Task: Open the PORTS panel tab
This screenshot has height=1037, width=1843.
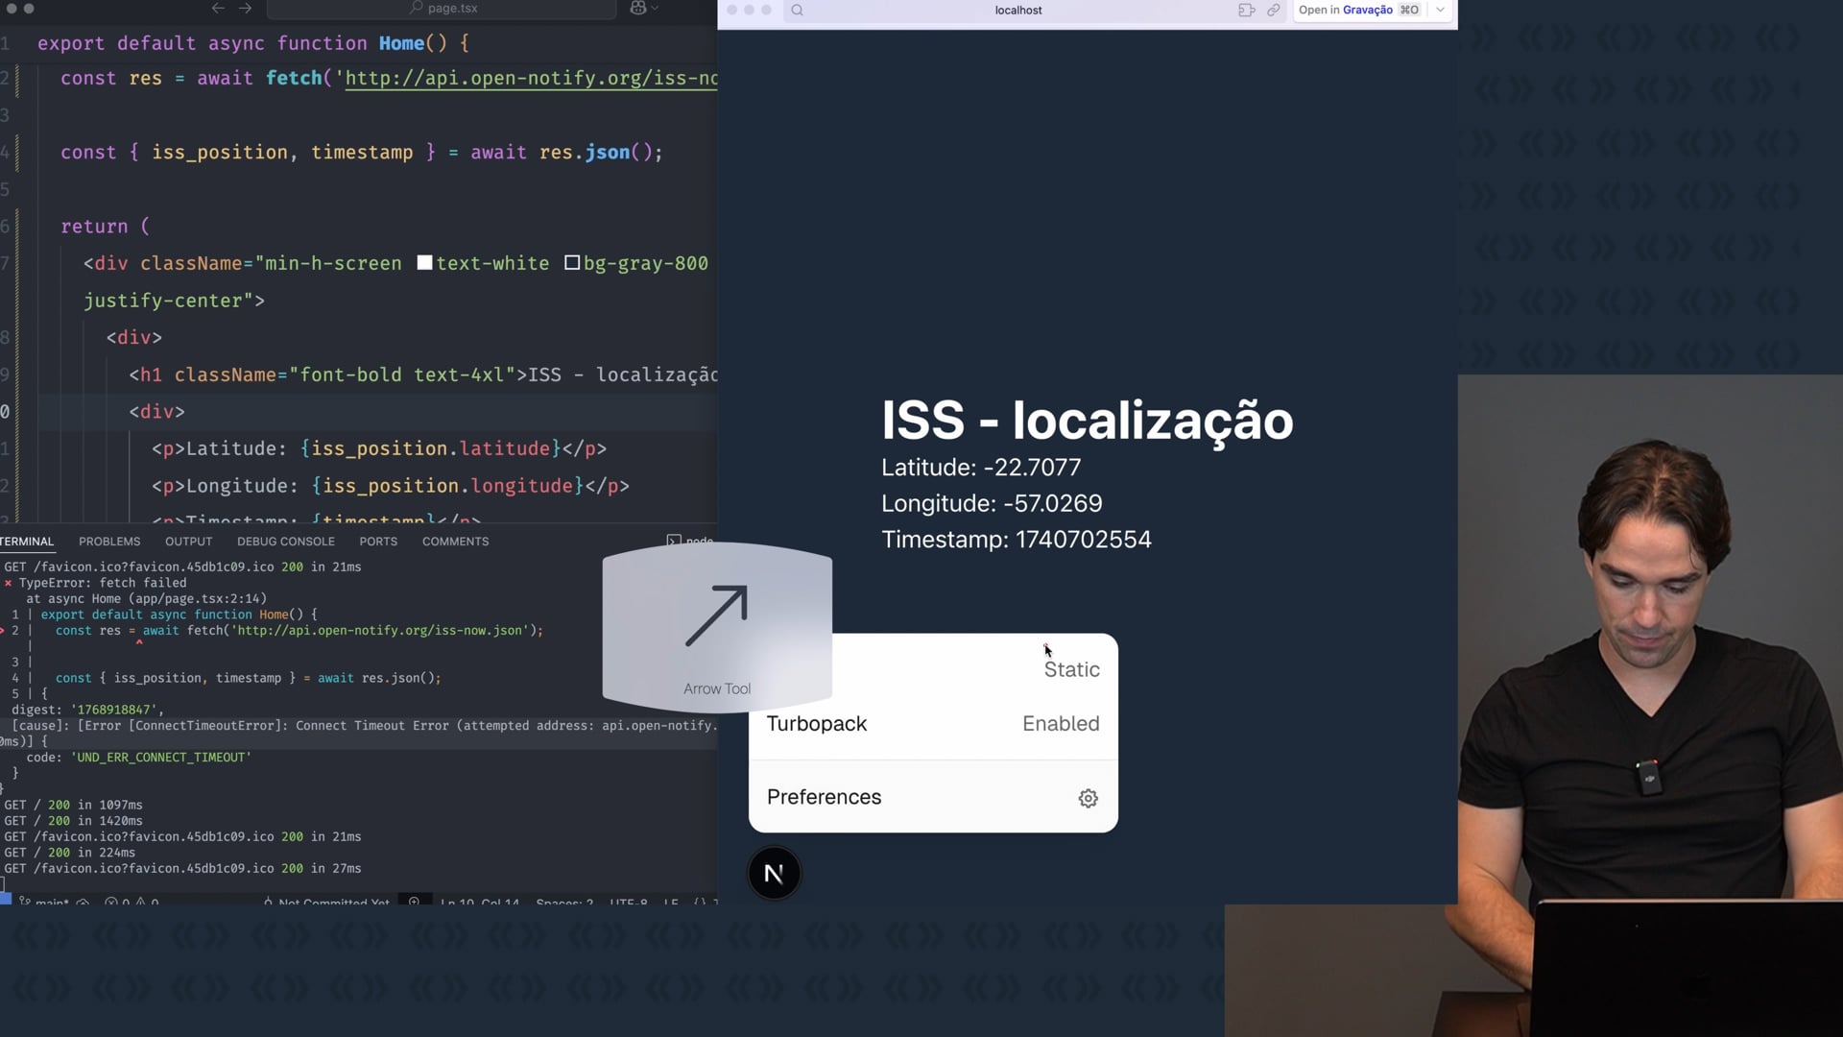Action: tap(378, 542)
